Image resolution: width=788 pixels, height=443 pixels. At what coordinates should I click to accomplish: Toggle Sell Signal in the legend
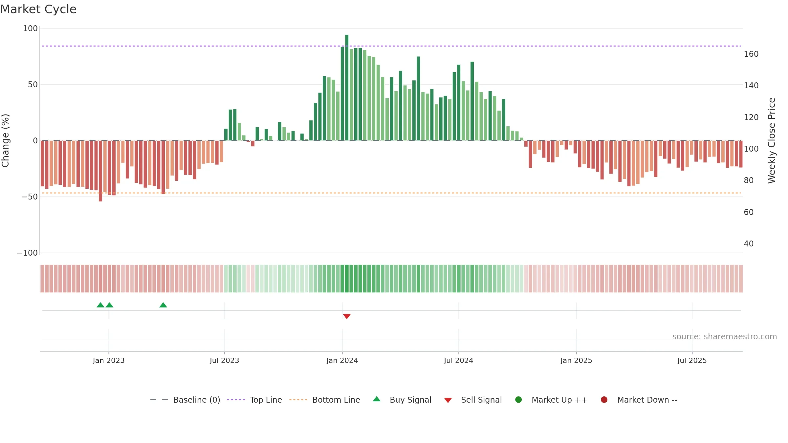[x=473, y=400]
